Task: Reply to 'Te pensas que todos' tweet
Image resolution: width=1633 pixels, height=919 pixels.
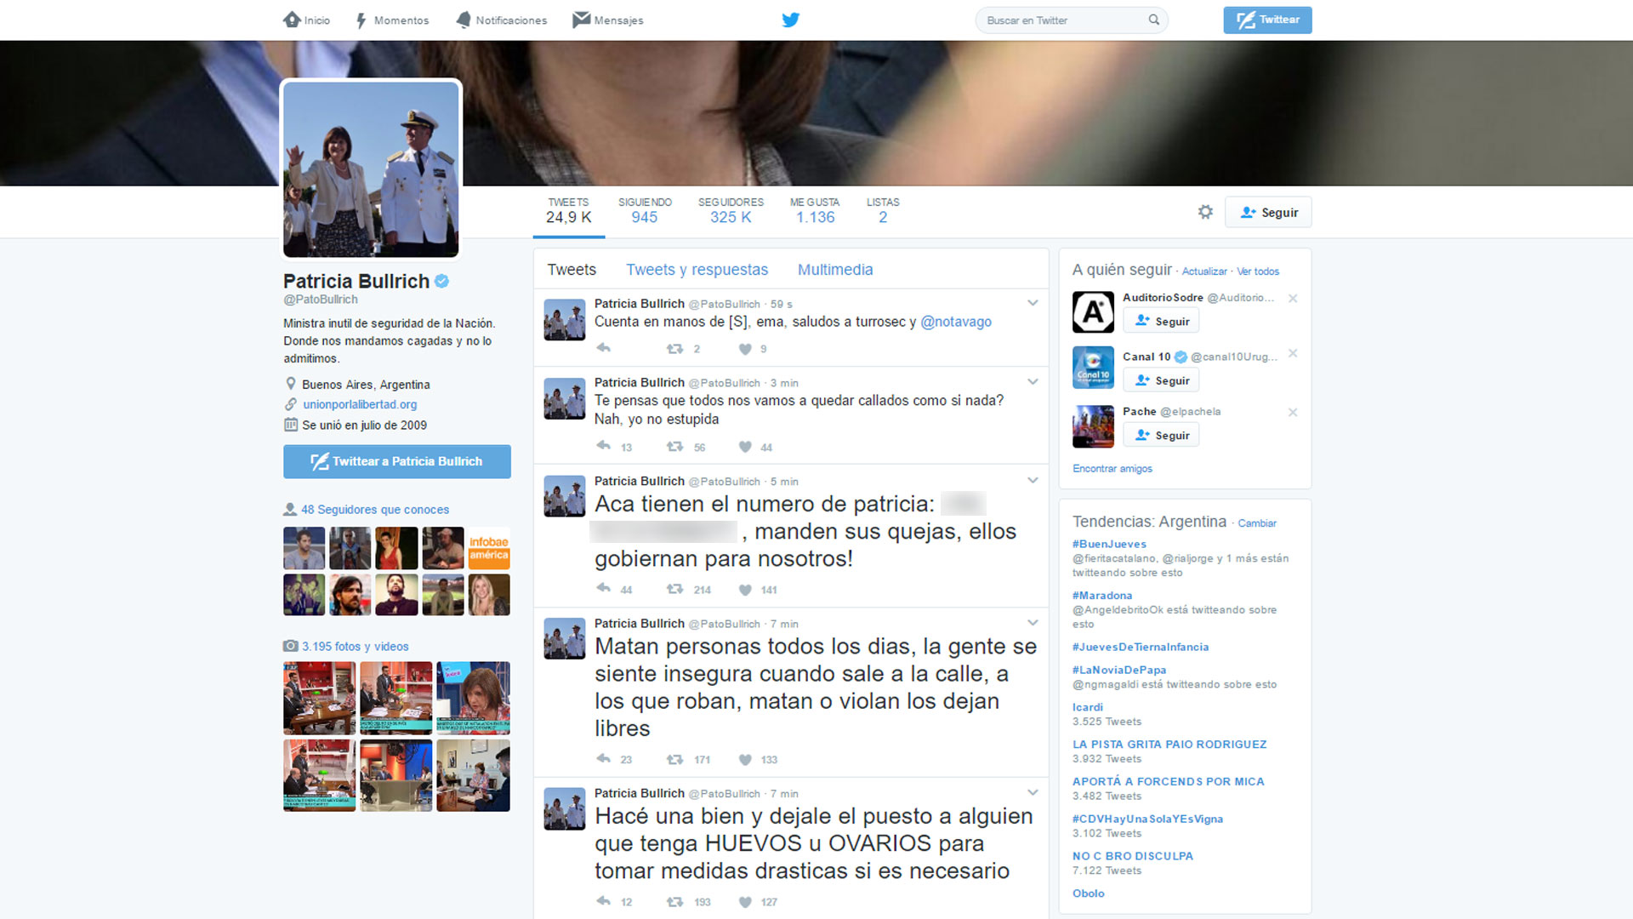Action: tap(604, 446)
